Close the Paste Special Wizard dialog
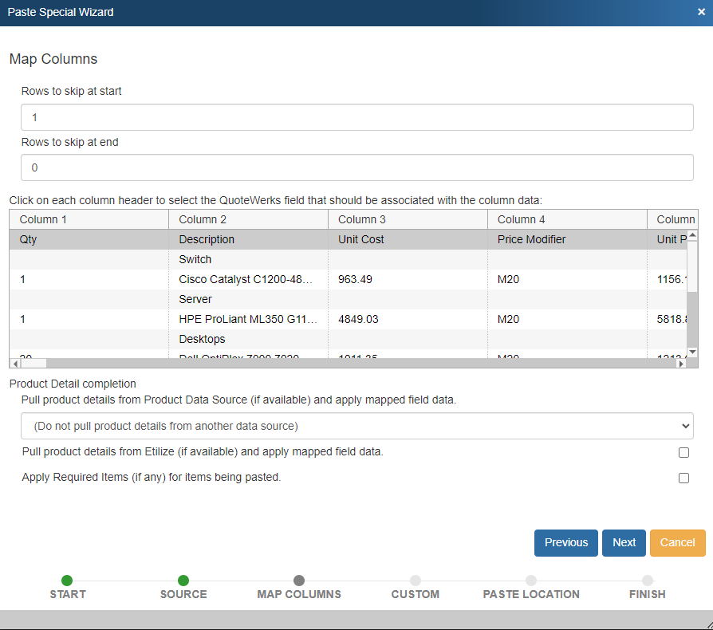The image size is (713, 630). click(x=700, y=12)
